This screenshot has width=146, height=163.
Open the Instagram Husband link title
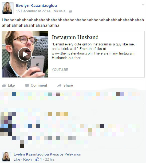point(75,37)
